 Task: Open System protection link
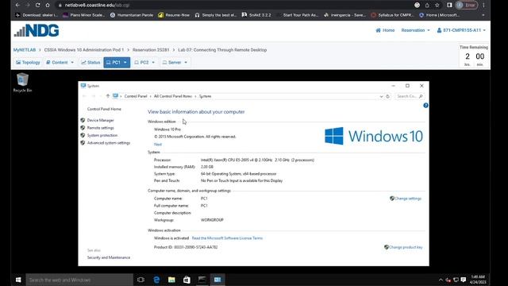coord(102,135)
